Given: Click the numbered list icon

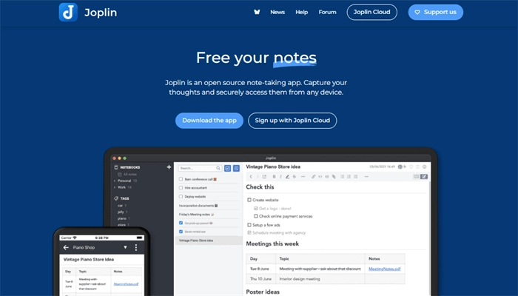Looking at the screenshot, I should coord(349,177).
